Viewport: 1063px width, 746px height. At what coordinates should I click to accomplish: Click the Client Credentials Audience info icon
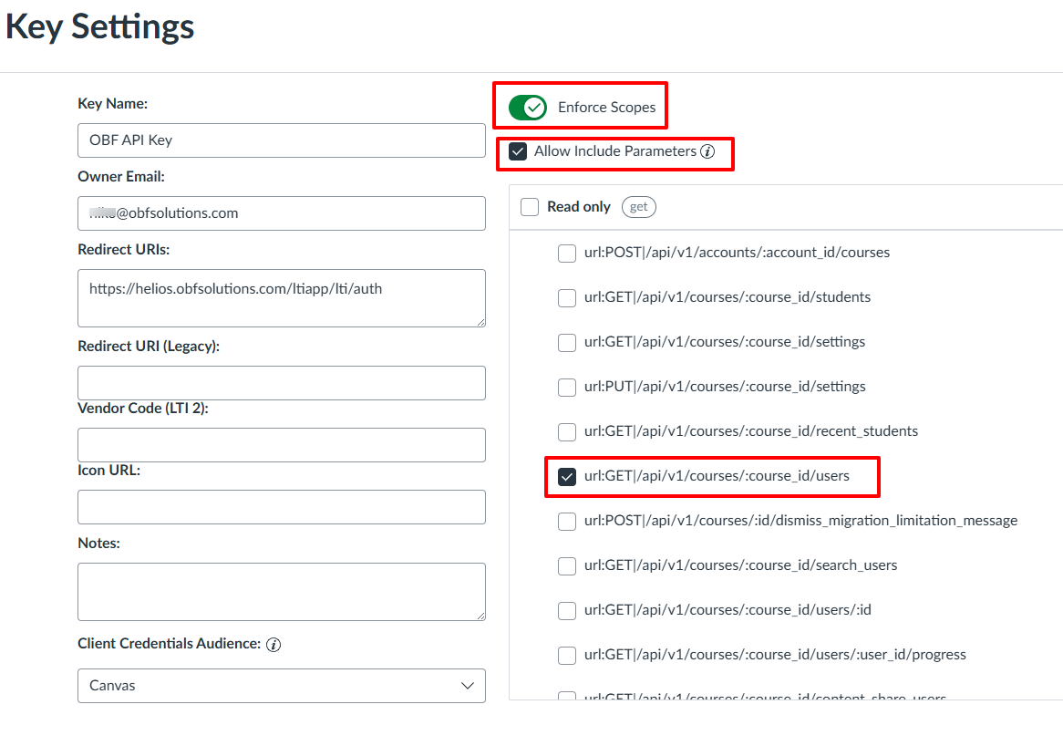[273, 645]
